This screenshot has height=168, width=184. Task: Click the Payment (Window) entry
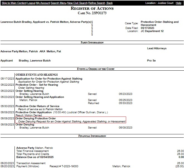click(x=28, y=166)
